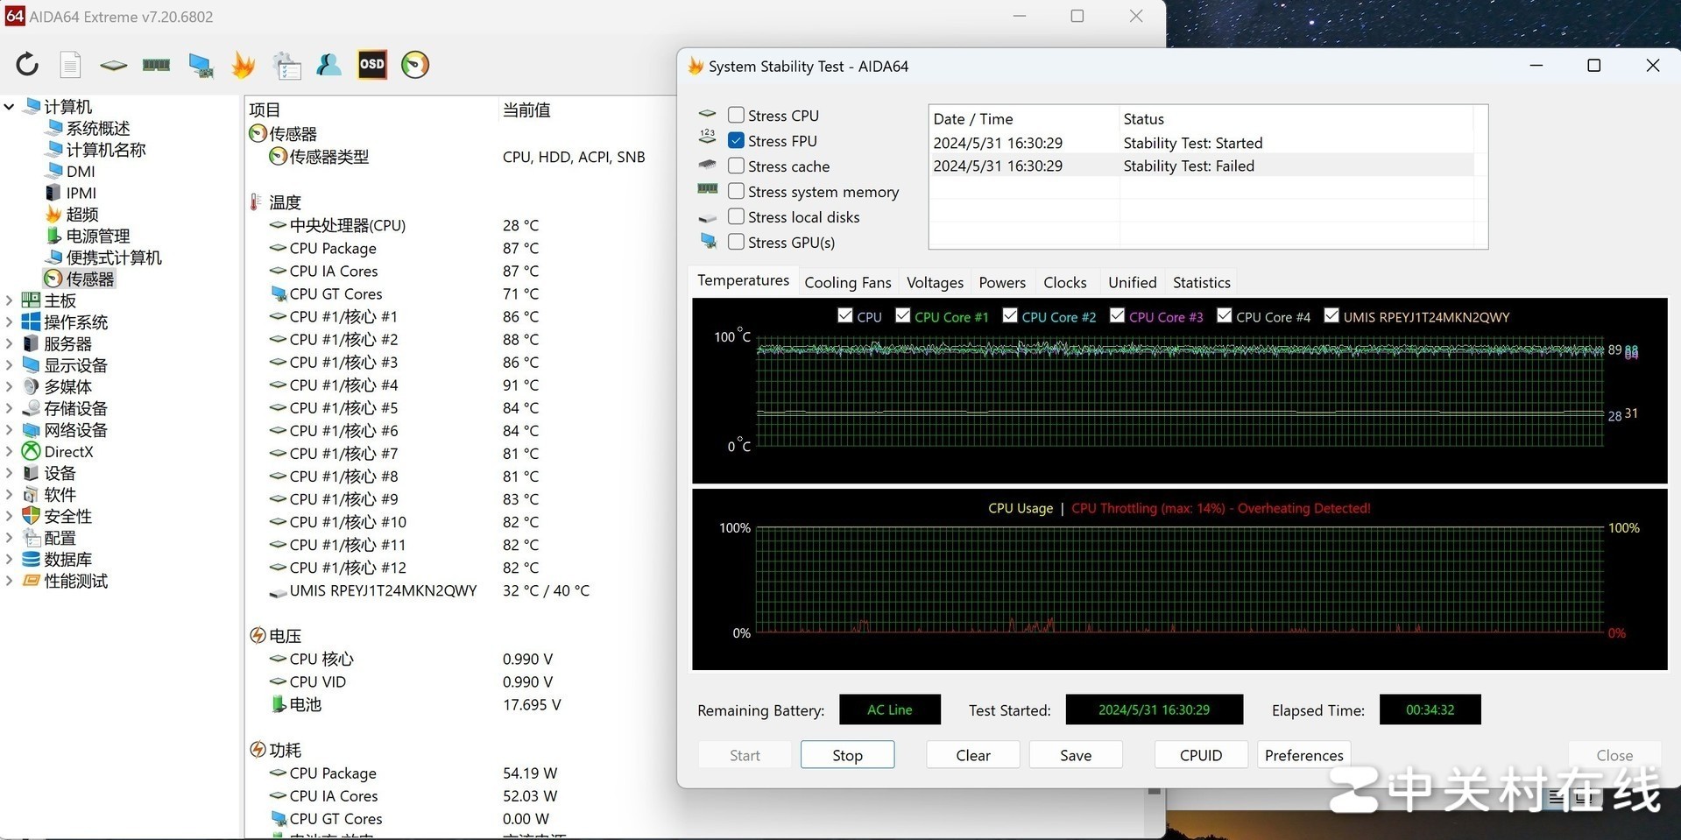Click the user contact toolbar icon
This screenshot has height=840, width=1681.
pos(328,65)
